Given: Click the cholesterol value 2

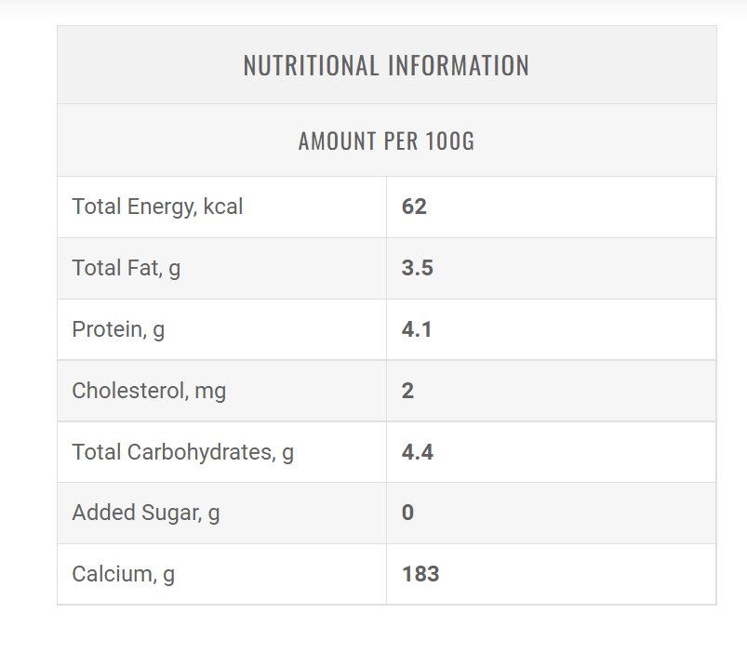Looking at the screenshot, I should coord(407,391).
